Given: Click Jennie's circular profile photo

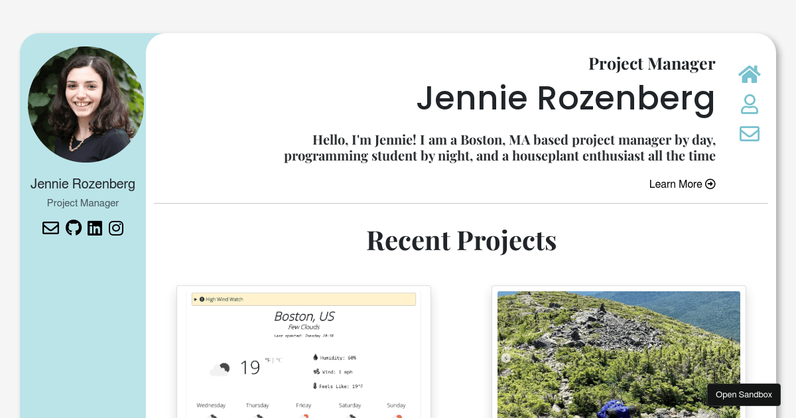Looking at the screenshot, I should point(86,104).
